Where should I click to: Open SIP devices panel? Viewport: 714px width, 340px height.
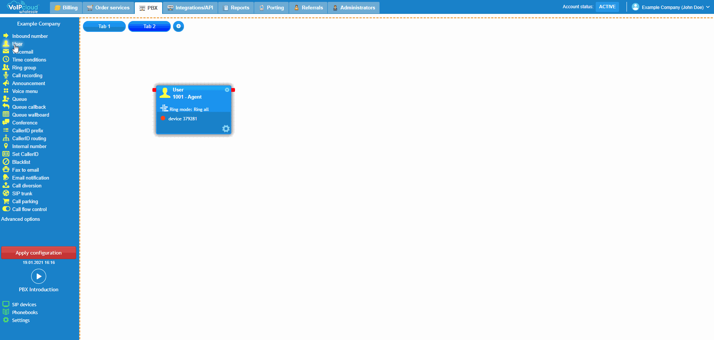tap(24, 304)
